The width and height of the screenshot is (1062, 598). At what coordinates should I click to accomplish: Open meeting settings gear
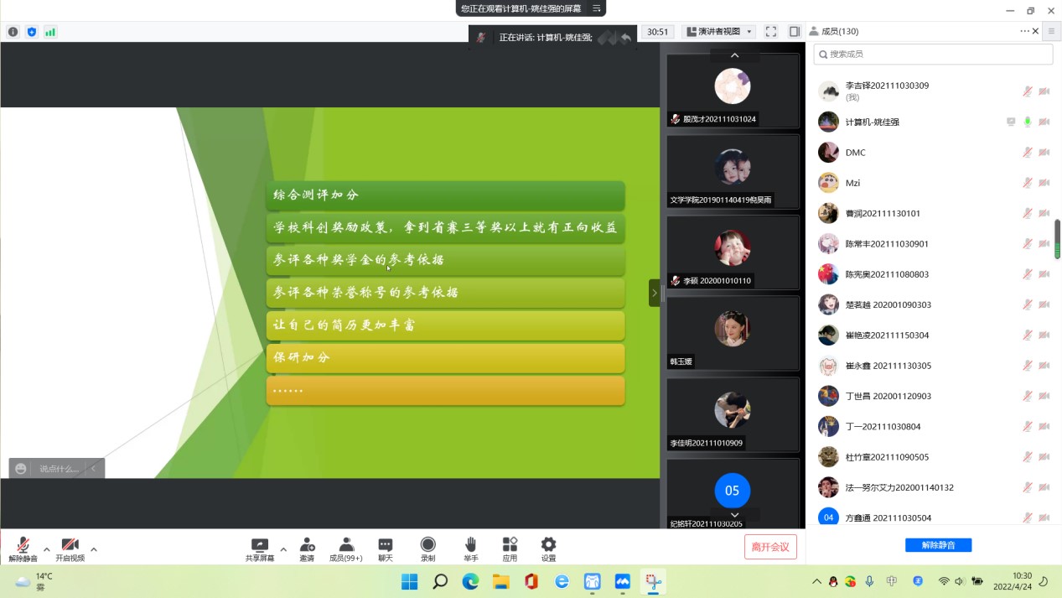pyautogui.click(x=548, y=549)
